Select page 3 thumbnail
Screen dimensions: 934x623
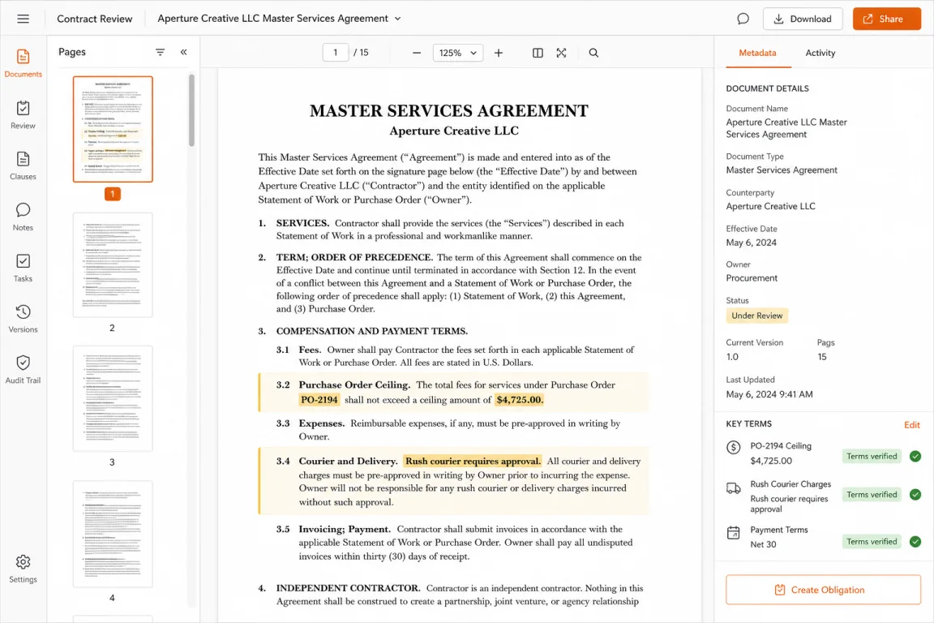(113, 399)
